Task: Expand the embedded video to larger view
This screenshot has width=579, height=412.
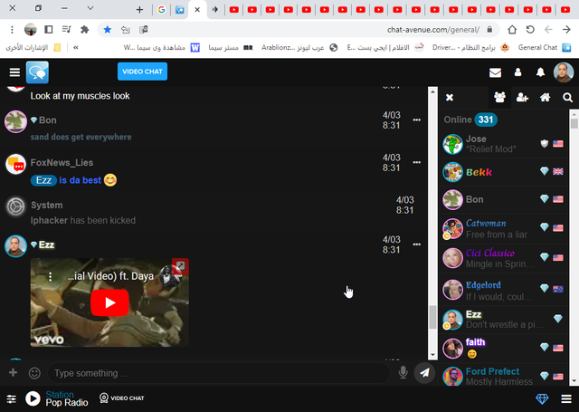Action: (181, 266)
